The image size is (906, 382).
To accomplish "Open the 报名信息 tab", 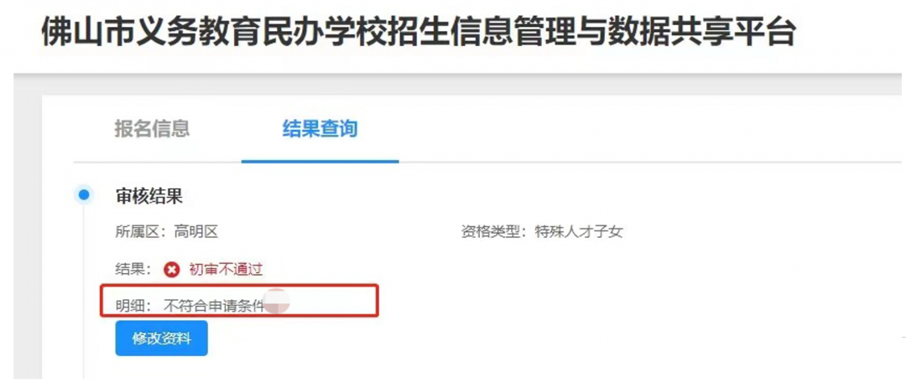I will (152, 129).
